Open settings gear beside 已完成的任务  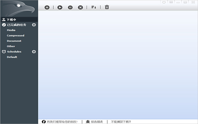(x=34, y=25)
